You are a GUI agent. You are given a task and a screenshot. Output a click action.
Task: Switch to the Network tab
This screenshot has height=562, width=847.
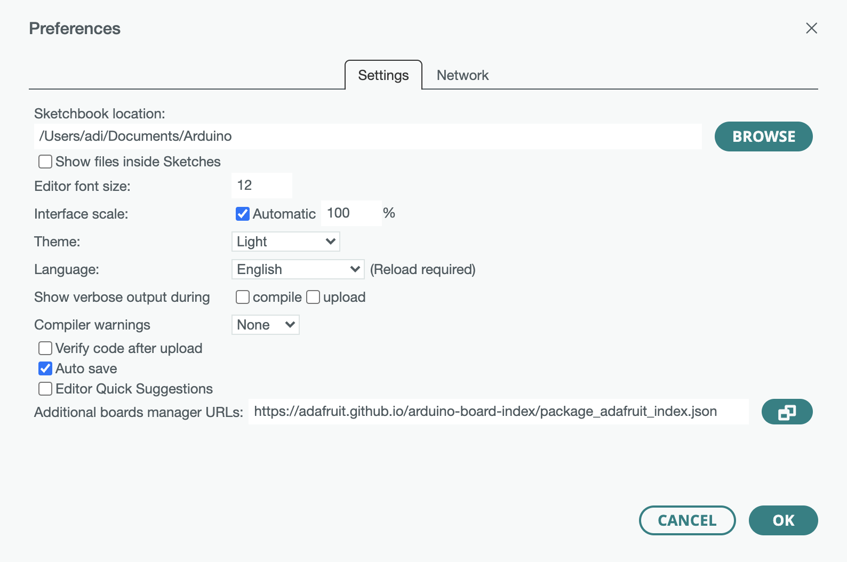(462, 75)
